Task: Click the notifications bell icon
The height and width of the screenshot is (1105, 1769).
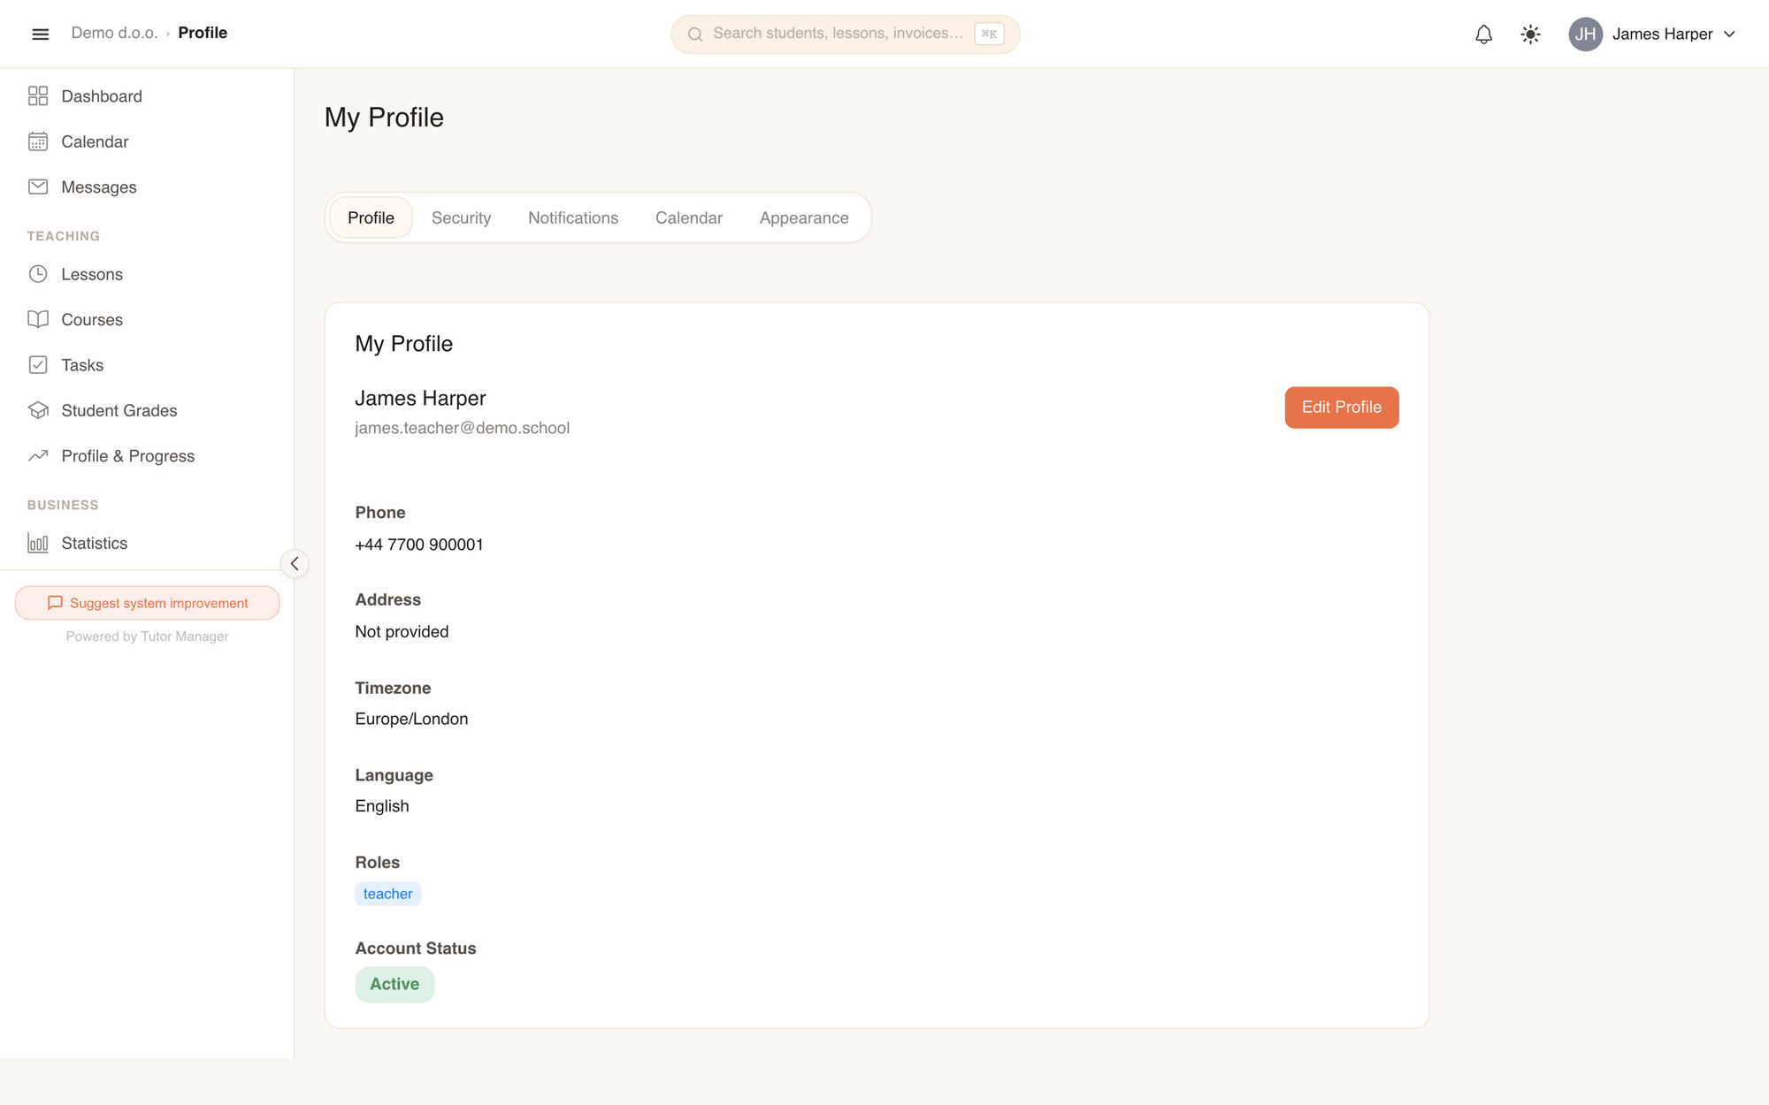Action: (1483, 34)
